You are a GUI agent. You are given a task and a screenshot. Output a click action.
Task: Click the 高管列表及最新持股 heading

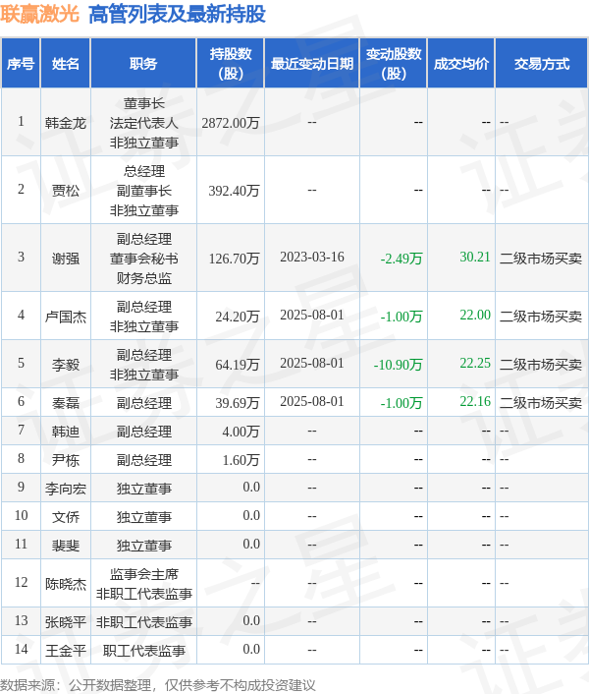tap(177, 14)
